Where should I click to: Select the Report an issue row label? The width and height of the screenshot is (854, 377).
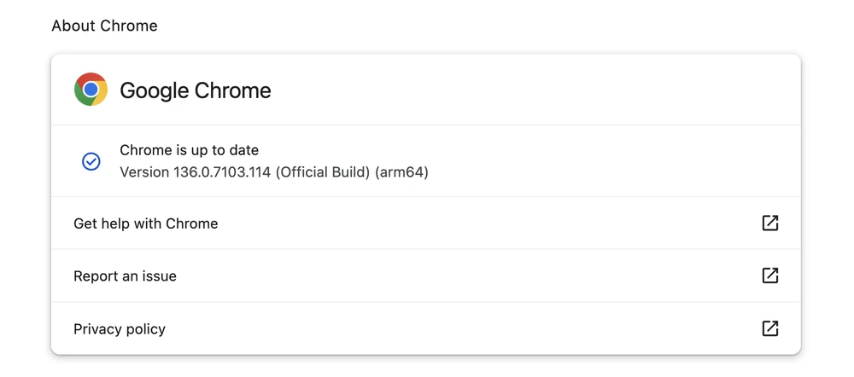coord(125,276)
